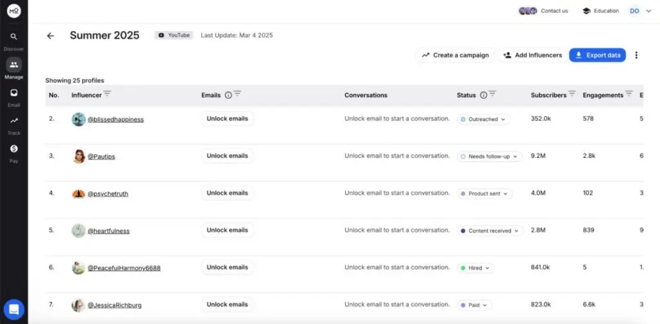Viewport: 660px width, 324px height.
Task: Open the Education menu item
Action: pyautogui.click(x=600, y=11)
